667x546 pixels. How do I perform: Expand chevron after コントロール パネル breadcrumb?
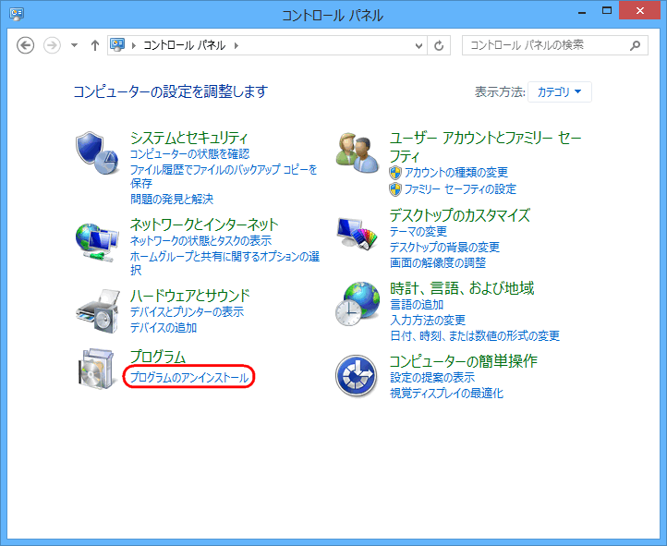236,45
